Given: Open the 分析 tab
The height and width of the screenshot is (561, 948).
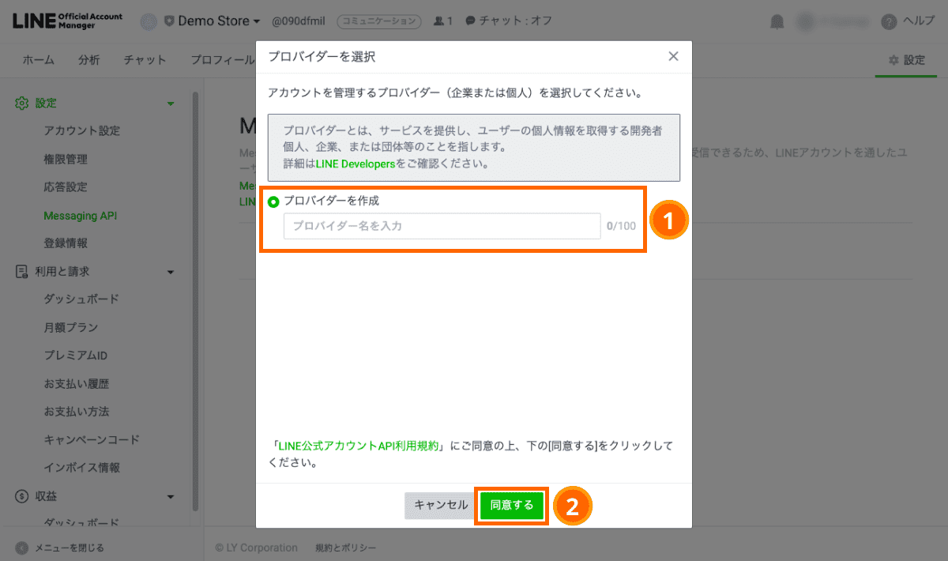Looking at the screenshot, I should [x=89, y=60].
